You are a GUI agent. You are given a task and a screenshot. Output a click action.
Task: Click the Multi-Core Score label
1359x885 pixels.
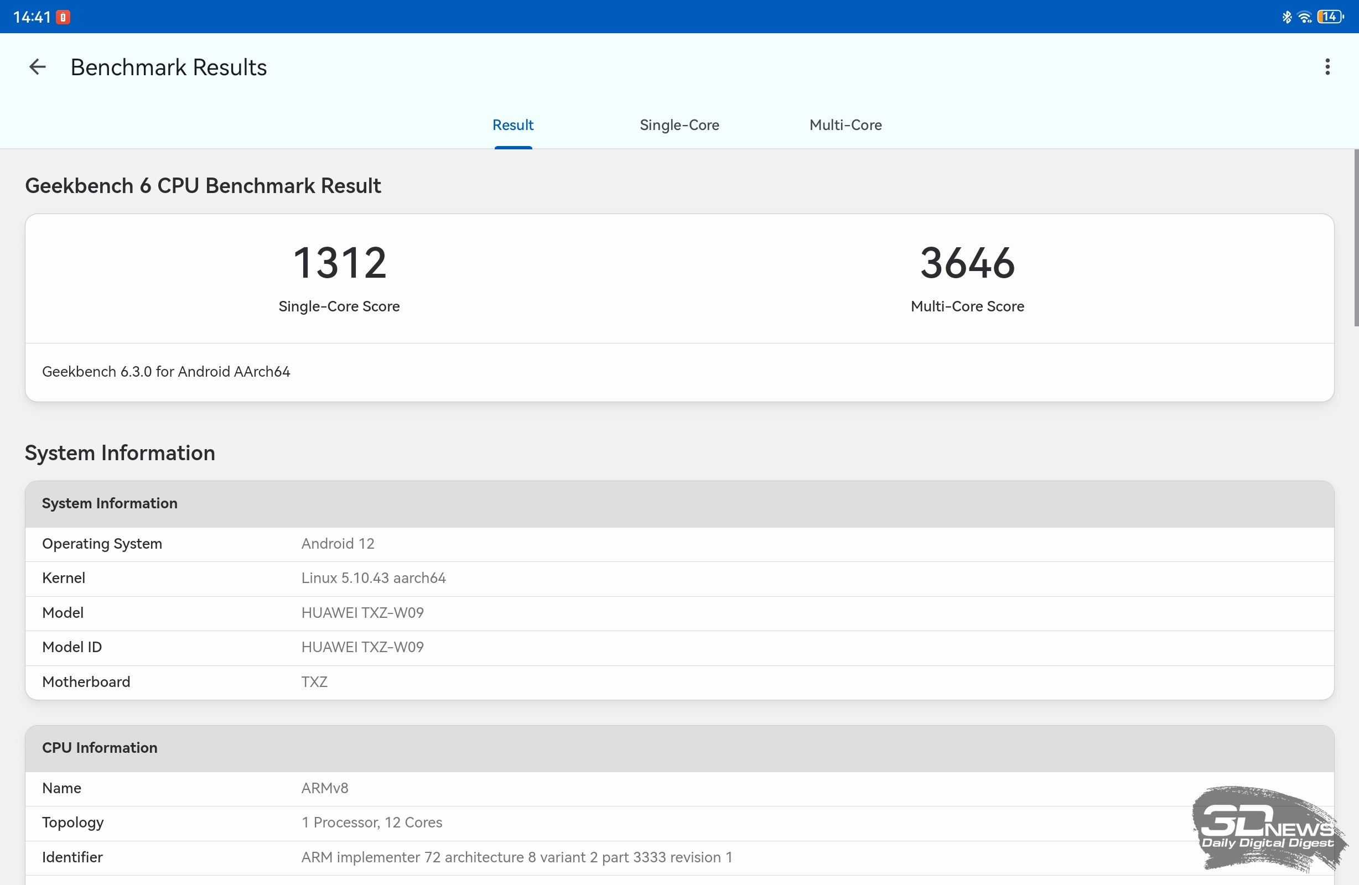967,306
